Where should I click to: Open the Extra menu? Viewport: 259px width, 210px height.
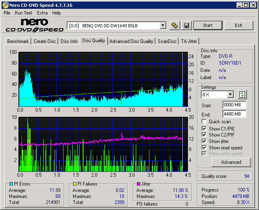click(x=42, y=13)
